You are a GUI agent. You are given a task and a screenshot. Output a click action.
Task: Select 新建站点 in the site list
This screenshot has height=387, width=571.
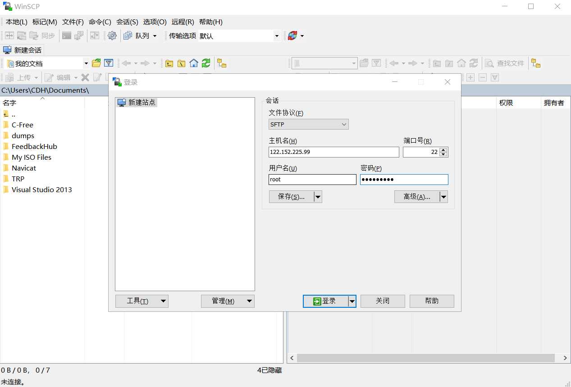[137, 102]
